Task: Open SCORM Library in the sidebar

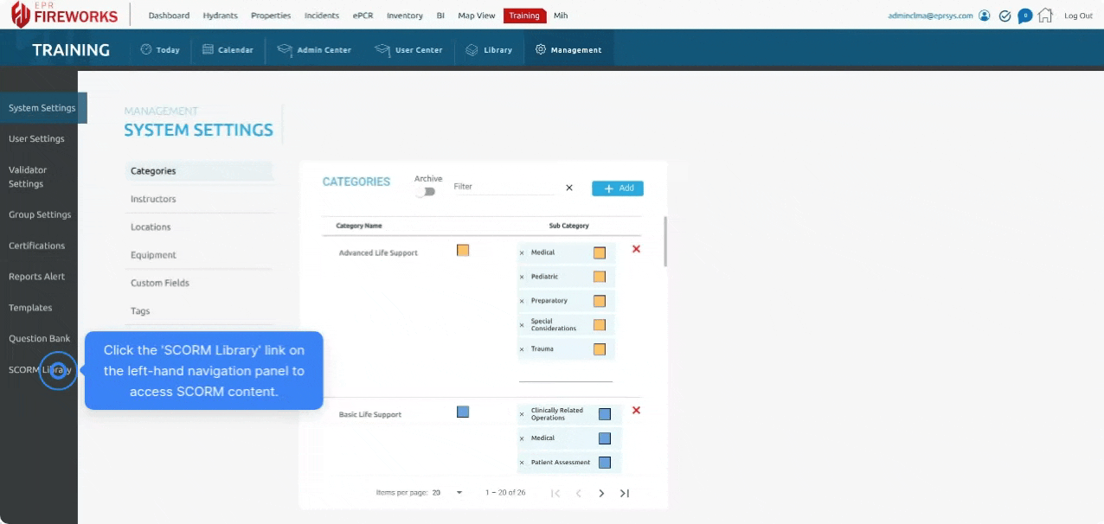Action: [x=40, y=370]
